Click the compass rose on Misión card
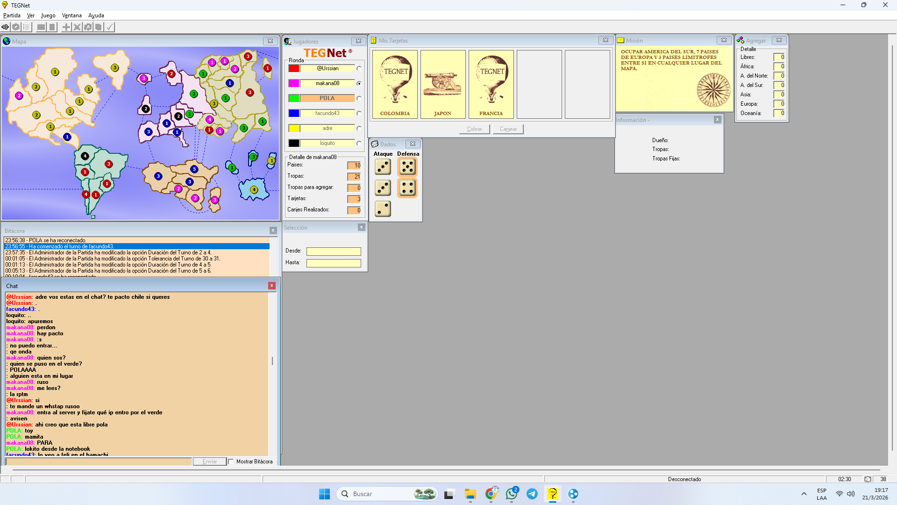Image resolution: width=897 pixels, height=505 pixels. tap(713, 90)
